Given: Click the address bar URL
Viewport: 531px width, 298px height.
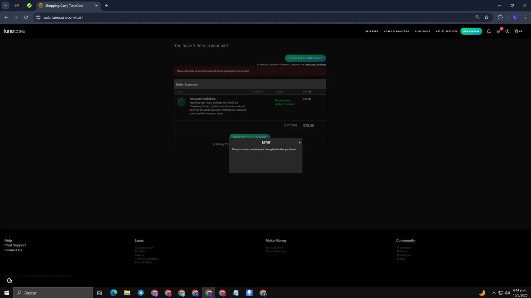Looking at the screenshot, I should pos(63,17).
